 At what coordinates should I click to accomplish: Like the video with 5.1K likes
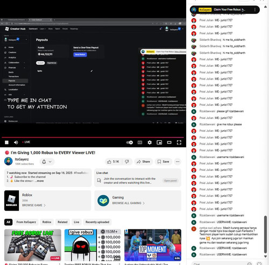114,162
